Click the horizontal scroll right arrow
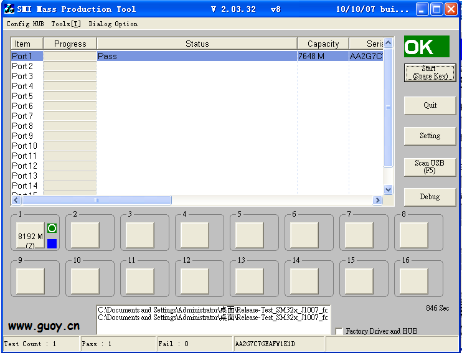The image size is (462, 353). coord(377,200)
